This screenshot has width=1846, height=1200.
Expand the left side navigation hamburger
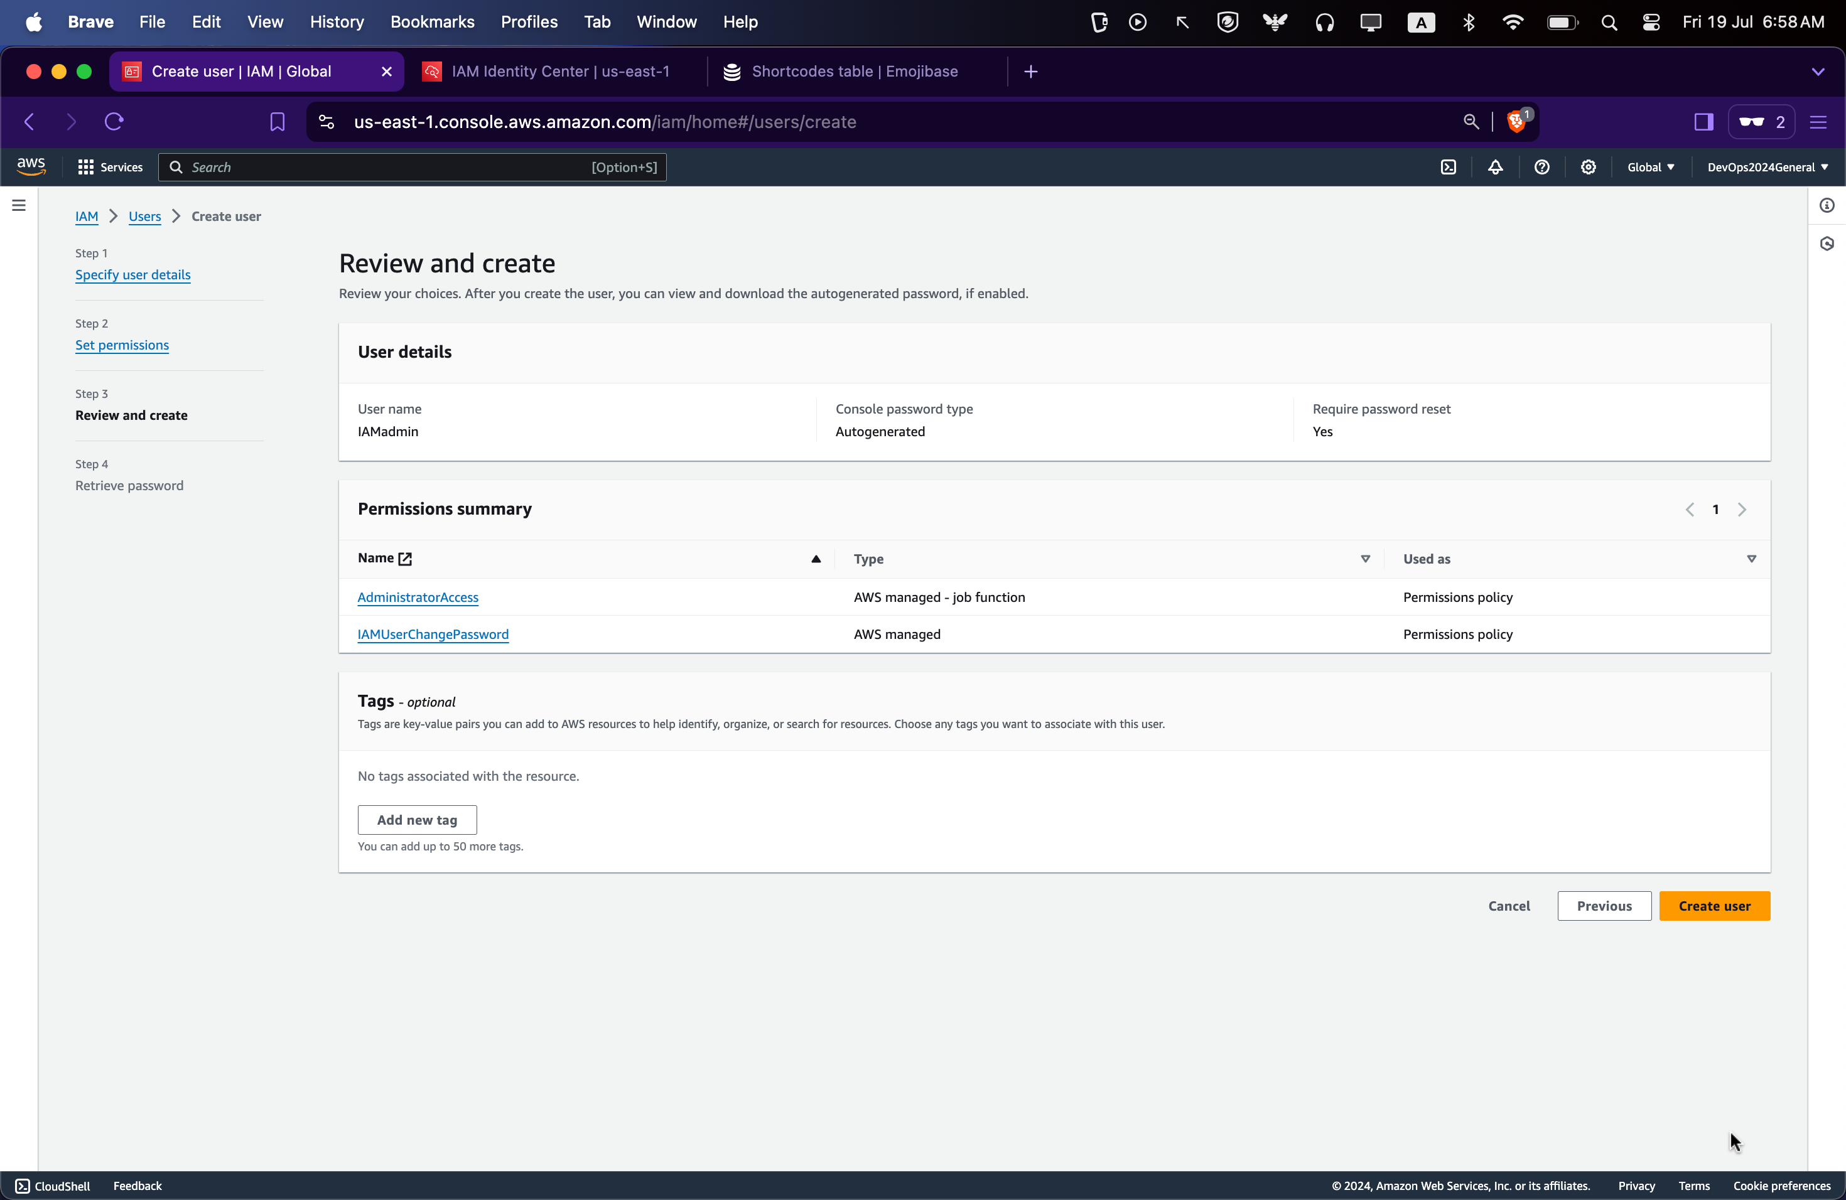(x=19, y=205)
